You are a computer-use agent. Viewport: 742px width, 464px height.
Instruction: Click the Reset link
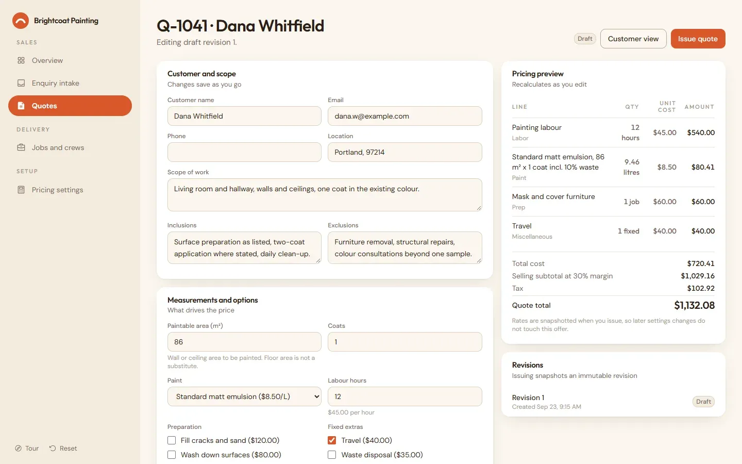(63, 449)
